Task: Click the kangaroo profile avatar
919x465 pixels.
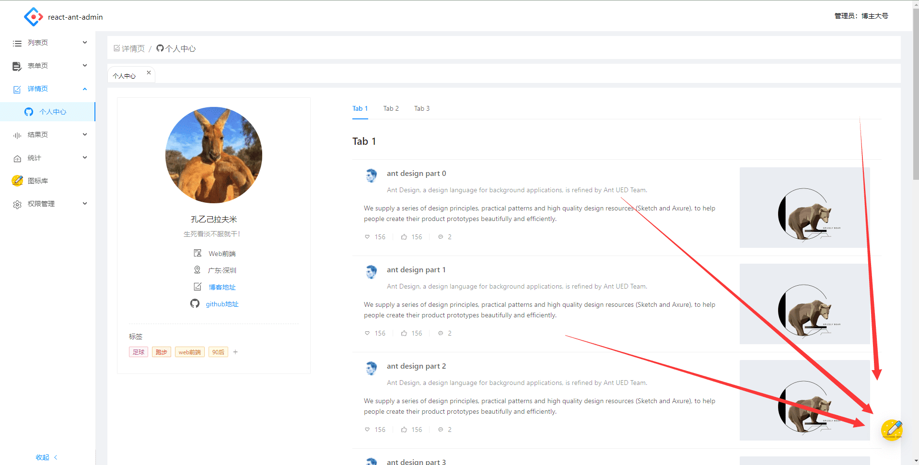Action: pos(214,155)
